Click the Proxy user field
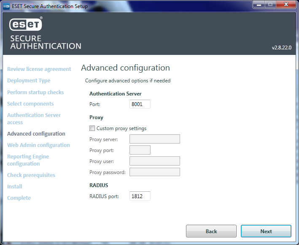The image size is (299, 245). click(x=154, y=161)
